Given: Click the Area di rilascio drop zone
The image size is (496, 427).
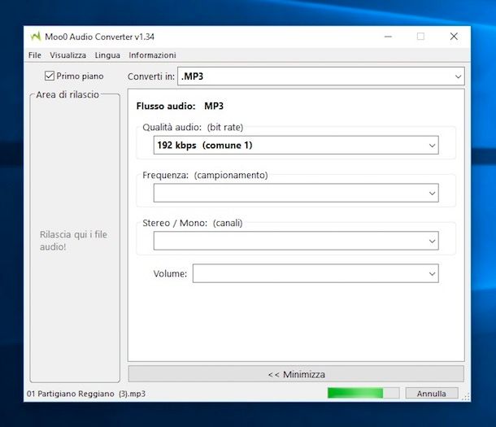Looking at the screenshot, I should [74, 240].
